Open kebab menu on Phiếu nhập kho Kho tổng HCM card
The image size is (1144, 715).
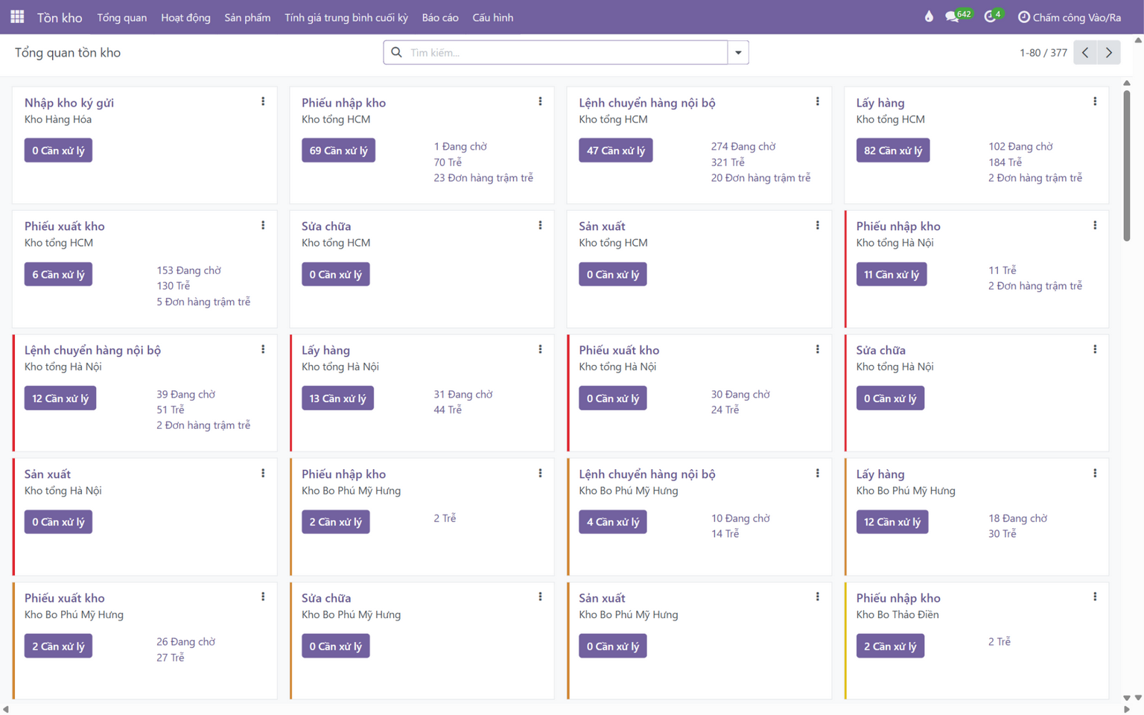point(541,101)
